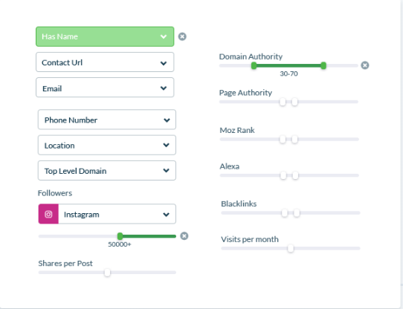This screenshot has height=309, width=403.
Task: Click the followers slider green handle
Action: 120,236
